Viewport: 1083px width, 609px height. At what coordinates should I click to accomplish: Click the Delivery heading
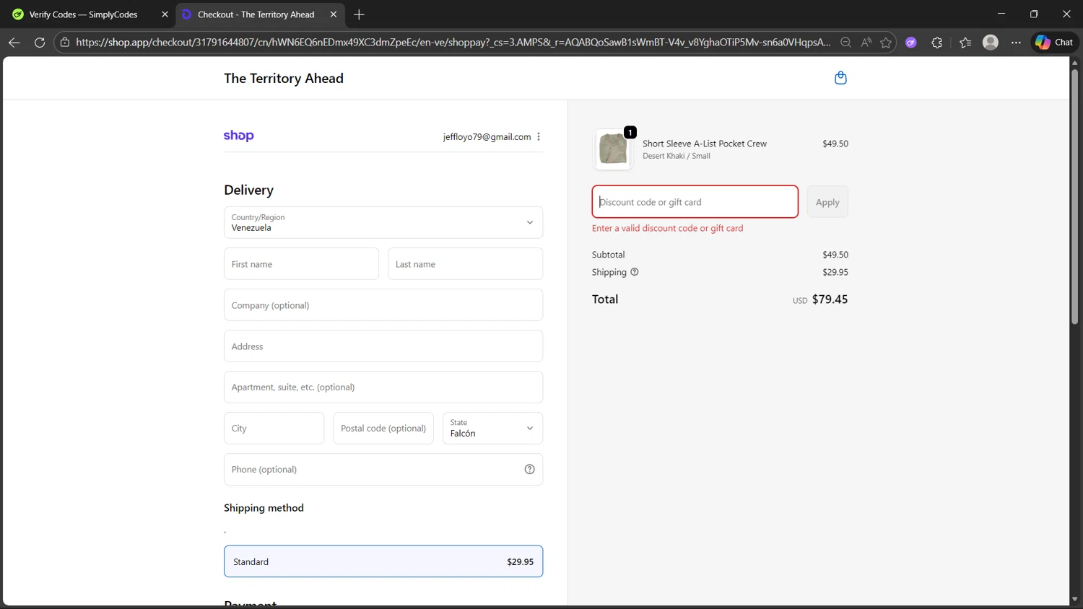coord(248,190)
